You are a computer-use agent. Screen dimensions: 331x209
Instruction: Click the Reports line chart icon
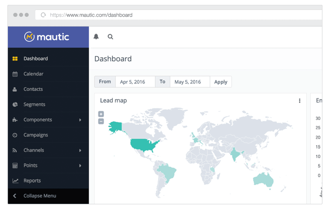click(x=15, y=181)
